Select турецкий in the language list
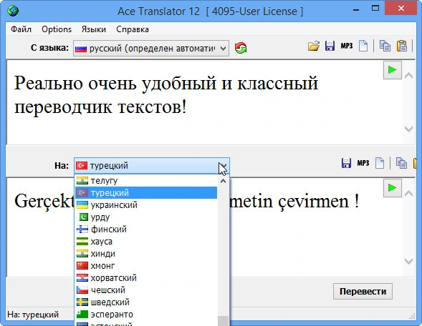Image resolution: width=422 pixels, height=326 pixels. (146, 193)
